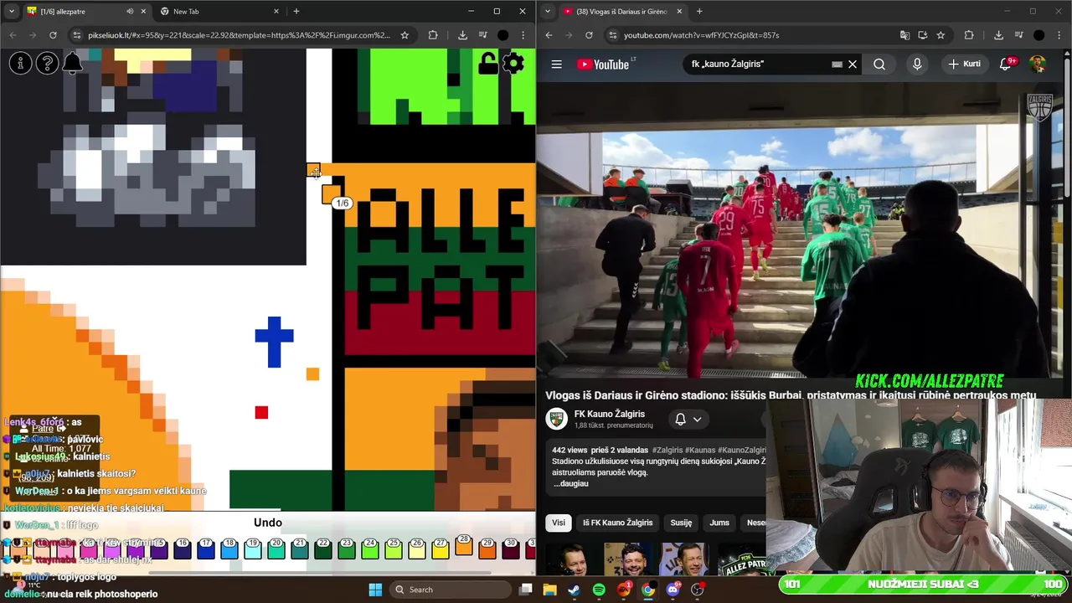
Task: Open new tab in left Chrome window
Action: tap(296, 12)
